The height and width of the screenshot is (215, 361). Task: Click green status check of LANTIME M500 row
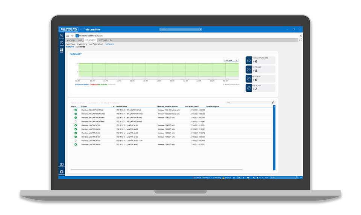[x=76, y=110]
